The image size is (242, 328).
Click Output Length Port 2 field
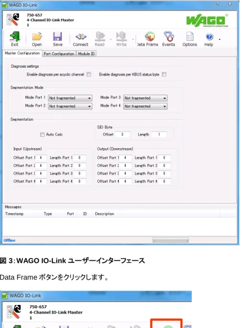164,165
